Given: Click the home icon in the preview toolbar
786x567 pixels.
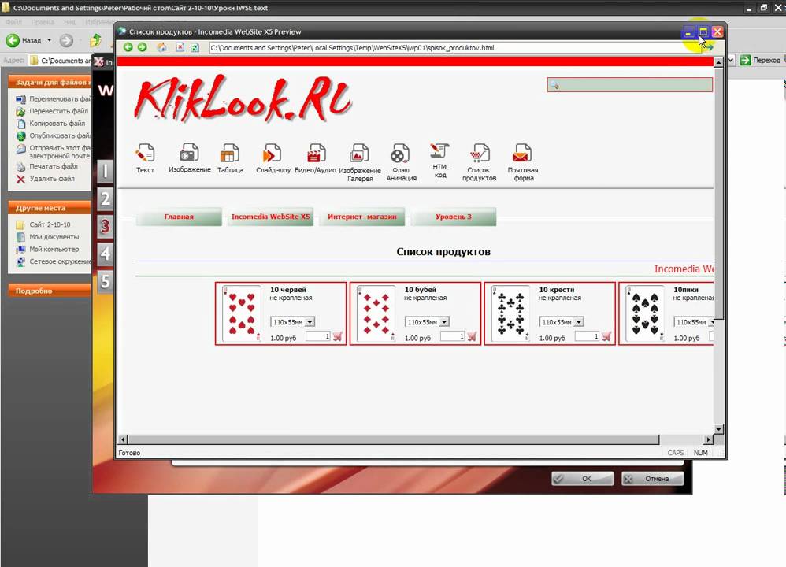Looking at the screenshot, I should tap(162, 47).
